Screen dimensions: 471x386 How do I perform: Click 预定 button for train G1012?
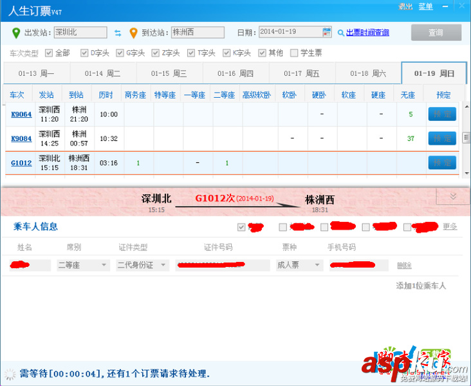442,163
